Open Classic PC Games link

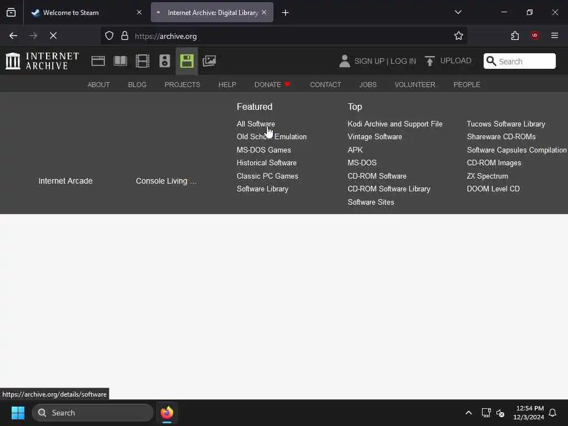[267, 176]
